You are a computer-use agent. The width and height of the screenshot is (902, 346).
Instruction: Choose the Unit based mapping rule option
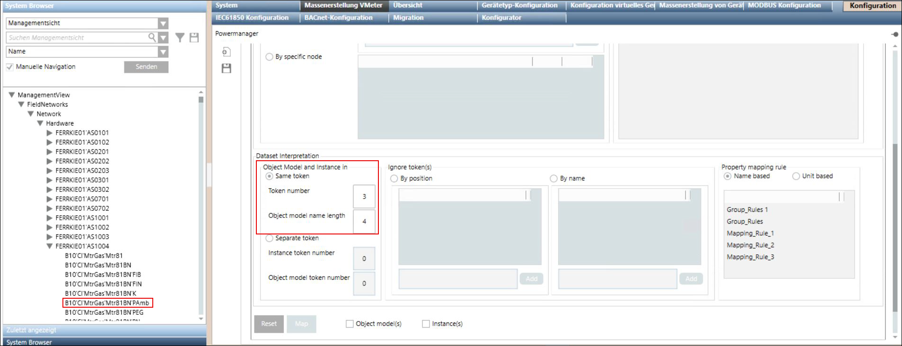pyautogui.click(x=796, y=176)
